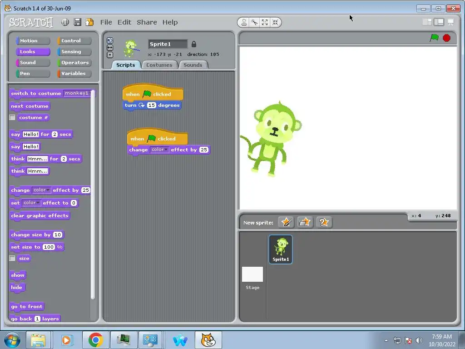Viewport: 465px width, 349px height.
Task: Enable the costume # stage monitor checkbox
Action: (12, 118)
